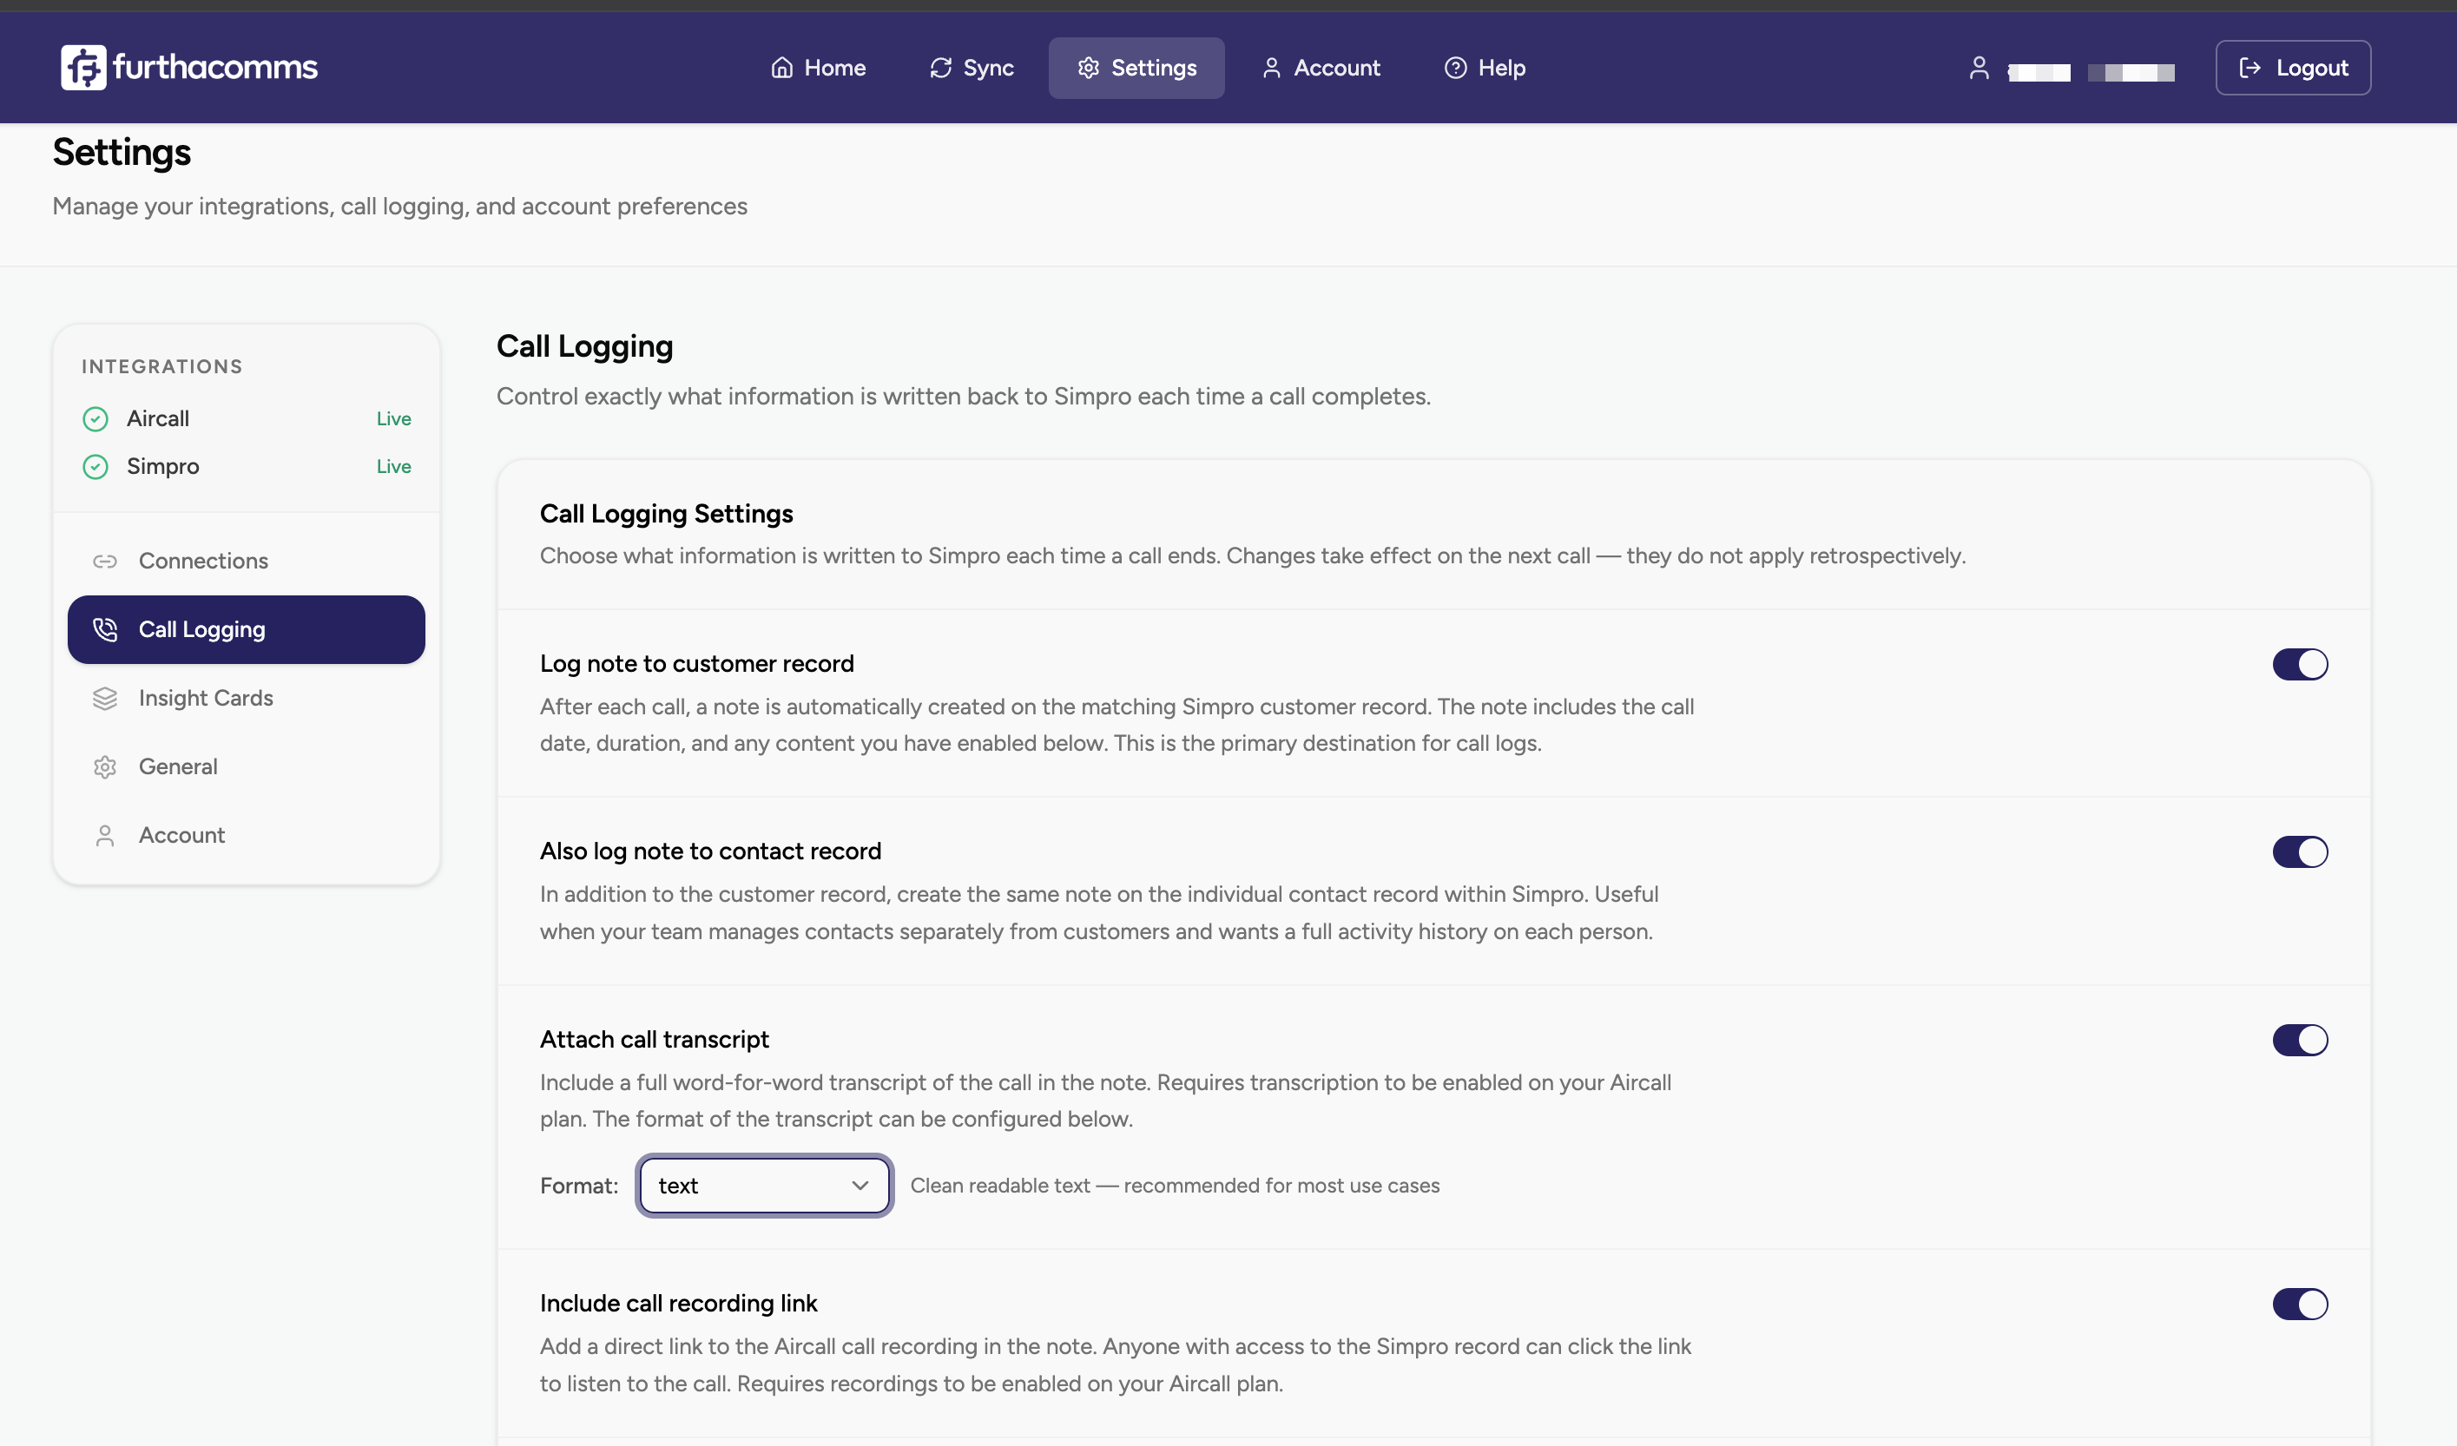The height and width of the screenshot is (1446, 2457).
Task: Click the Aircall green check status icon
Action: (96, 419)
